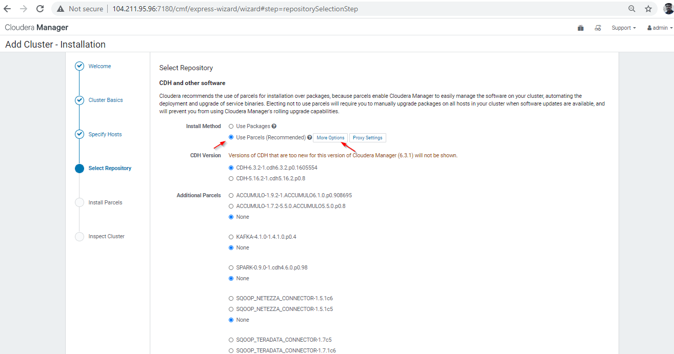674x354 pixels.
Task: Select SQOOP_NETEZZA_CONNECTOR-1.5.1c6 parcel
Action: (x=231, y=298)
